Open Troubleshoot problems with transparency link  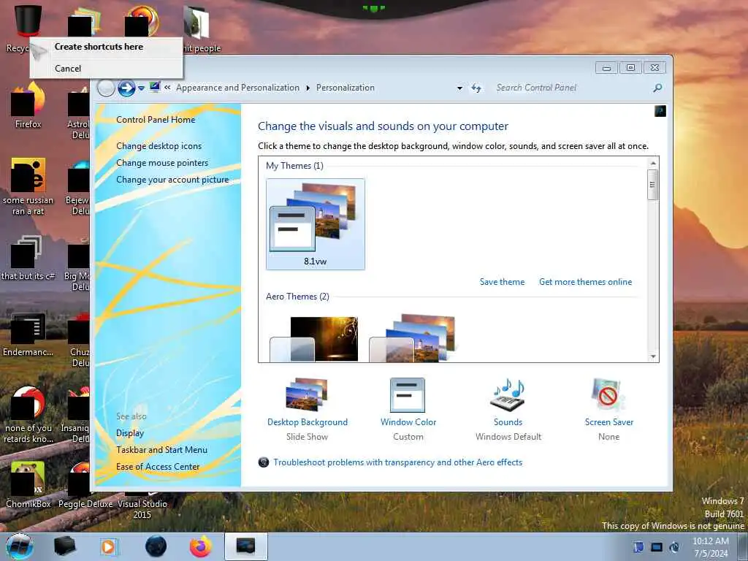(398, 462)
